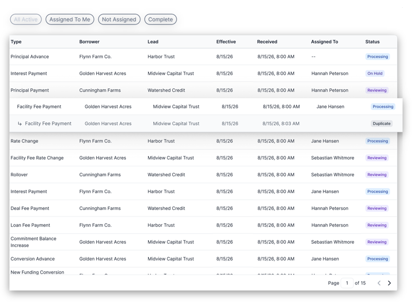Click Processing badge in Rate Change row
Screen dimensions: 412x302
tap(377, 141)
